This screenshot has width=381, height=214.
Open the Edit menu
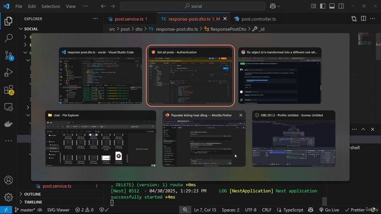(32, 7)
